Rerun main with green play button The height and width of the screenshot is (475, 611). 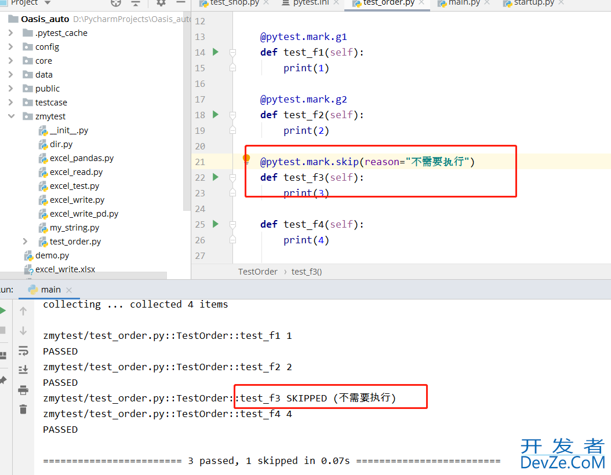[x=2, y=310]
